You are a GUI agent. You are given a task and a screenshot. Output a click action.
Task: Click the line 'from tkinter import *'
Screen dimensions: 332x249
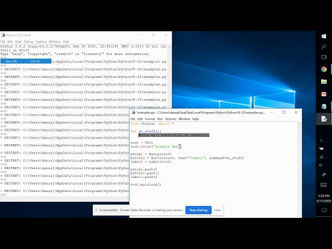(x=152, y=124)
